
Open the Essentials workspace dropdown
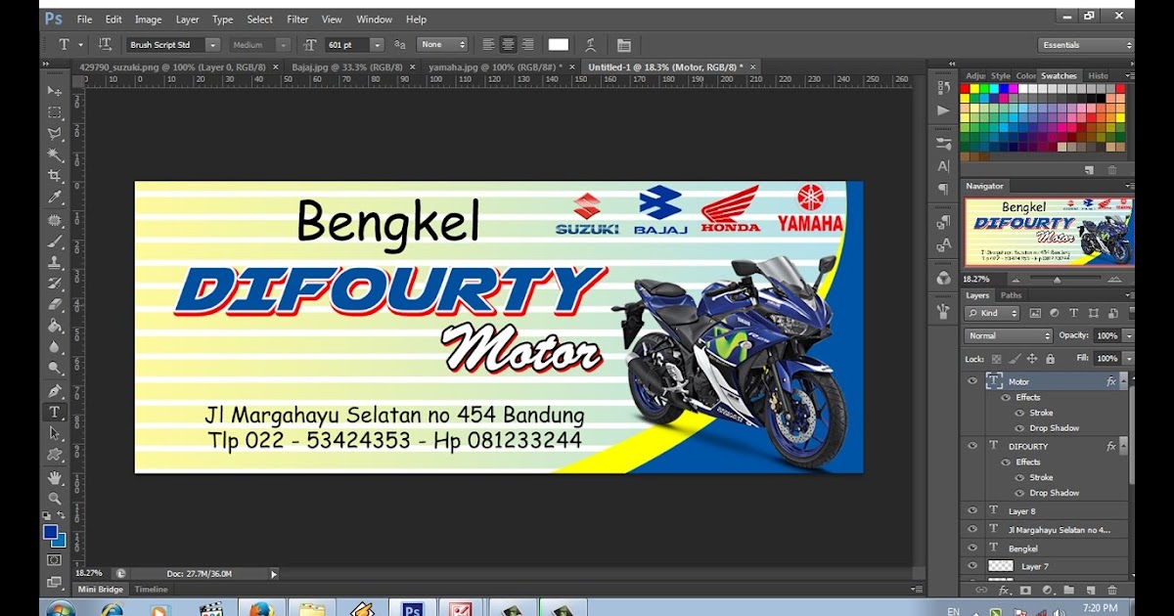coord(1086,45)
